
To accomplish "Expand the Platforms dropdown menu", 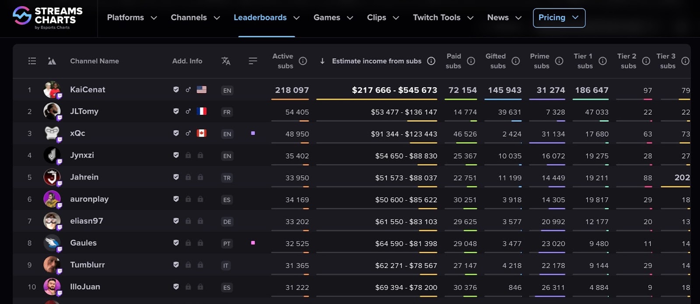I will click(132, 18).
